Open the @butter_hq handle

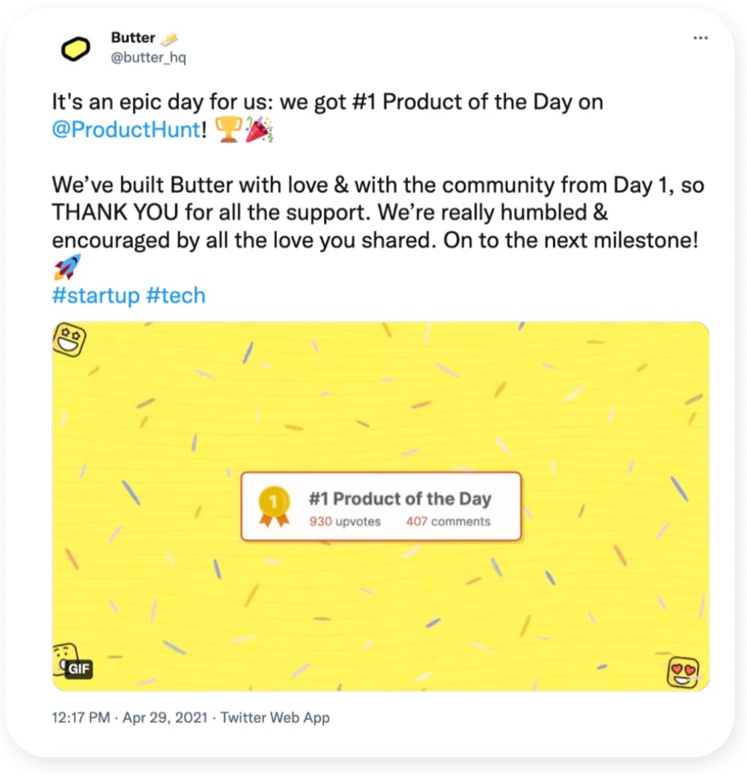(147, 57)
